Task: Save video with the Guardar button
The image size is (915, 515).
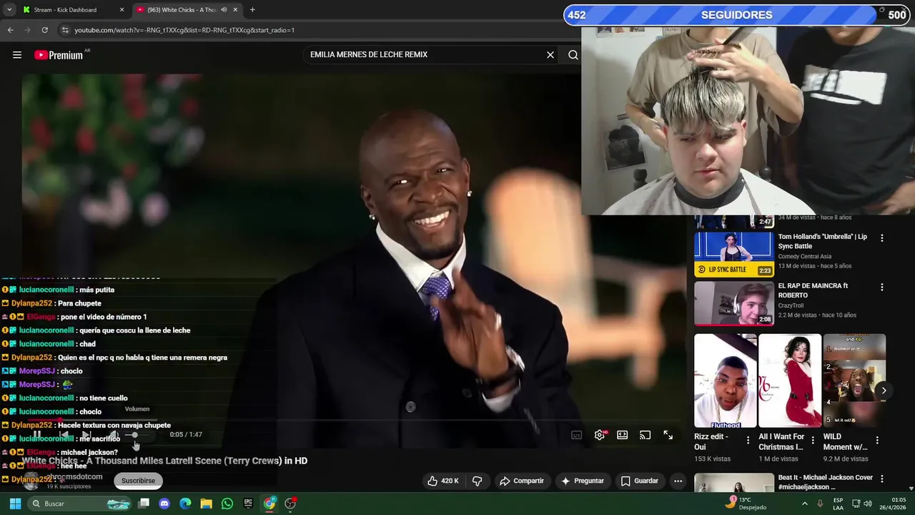Action: (x=640, y=481)
